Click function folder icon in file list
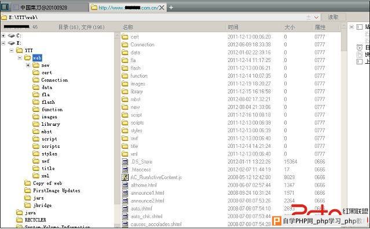 point(125,76)
